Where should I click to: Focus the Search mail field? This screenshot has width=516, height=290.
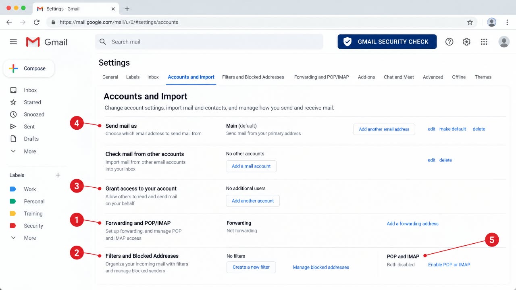tap(209, 41)
